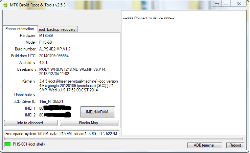The height and width of the screenshot is (153, 250).
Task: Click the Kernel version text
Action: point(78,86)
